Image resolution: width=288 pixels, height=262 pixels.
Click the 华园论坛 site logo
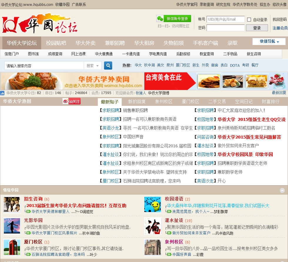tap(40, 23)
